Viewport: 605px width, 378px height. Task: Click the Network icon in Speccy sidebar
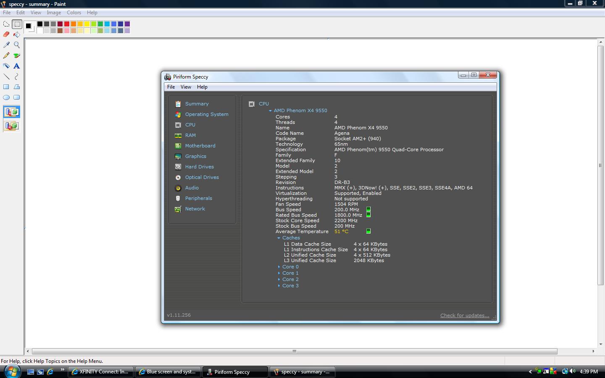(x=178, y=209)
